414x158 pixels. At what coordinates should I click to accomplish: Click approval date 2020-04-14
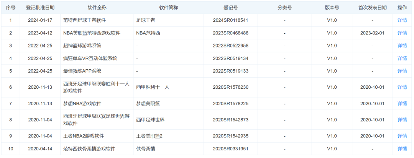tap(40, 149)
